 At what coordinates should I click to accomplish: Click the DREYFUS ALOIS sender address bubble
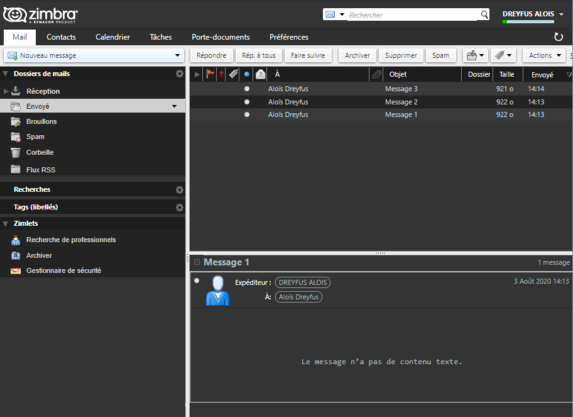click(x=303, y=282)
